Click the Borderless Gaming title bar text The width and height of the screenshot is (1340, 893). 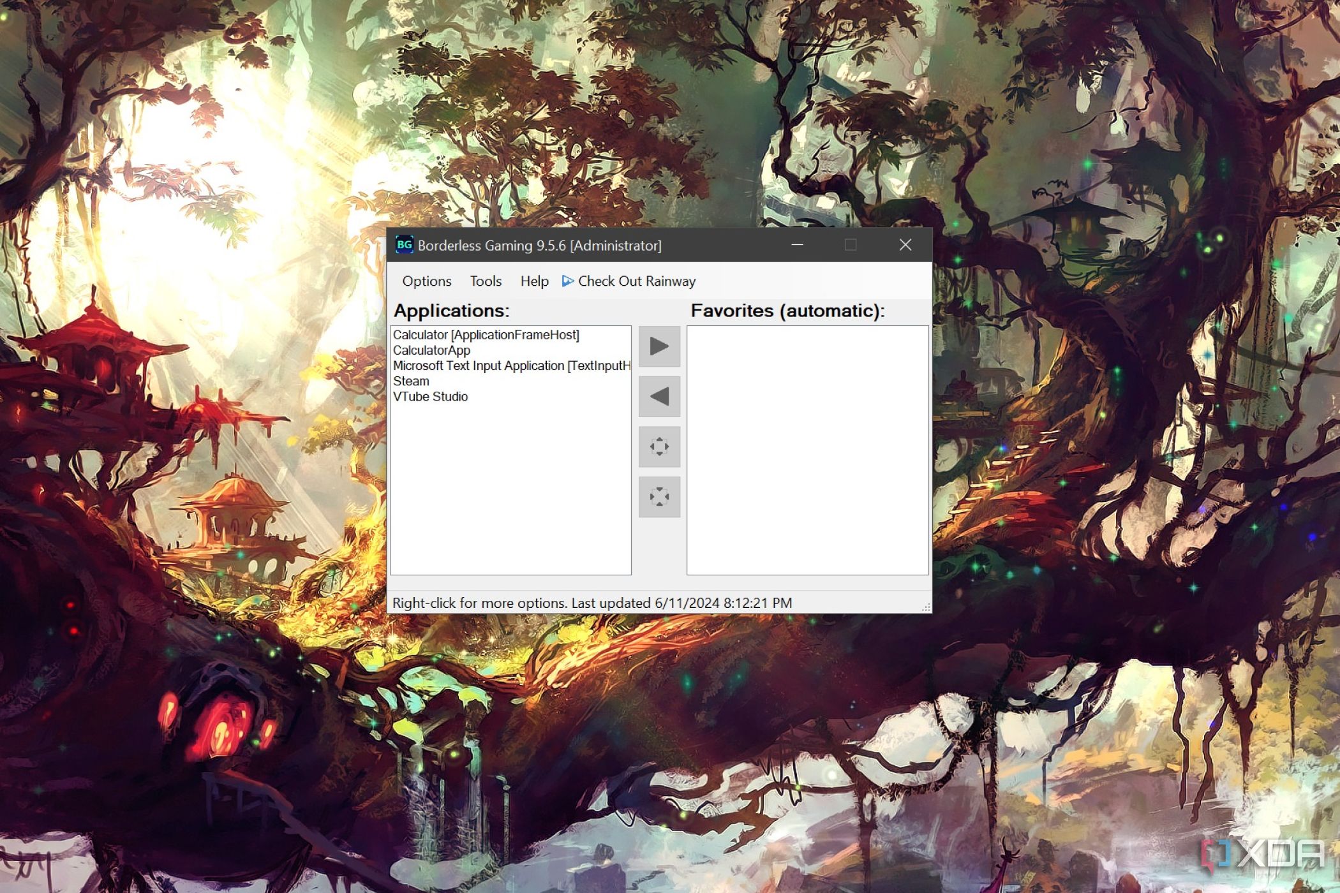tap(539, 246)
